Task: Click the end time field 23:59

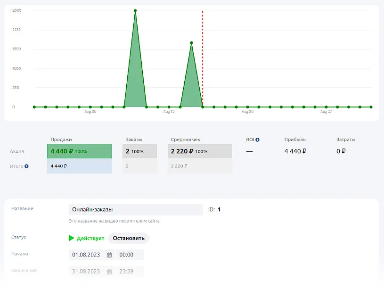Action: [x=130, y=272]
